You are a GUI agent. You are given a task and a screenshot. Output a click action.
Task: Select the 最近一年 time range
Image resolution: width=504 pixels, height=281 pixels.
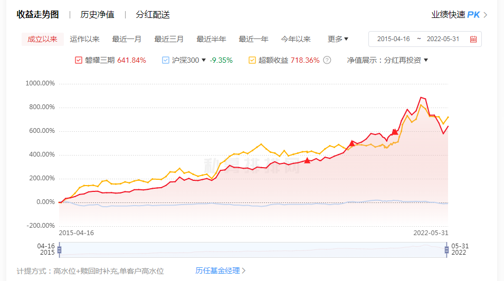point(253,39)
